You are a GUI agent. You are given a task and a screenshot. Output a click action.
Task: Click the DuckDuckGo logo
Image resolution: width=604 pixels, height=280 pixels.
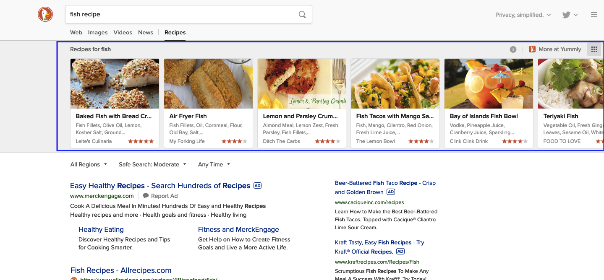click(45, 14)
